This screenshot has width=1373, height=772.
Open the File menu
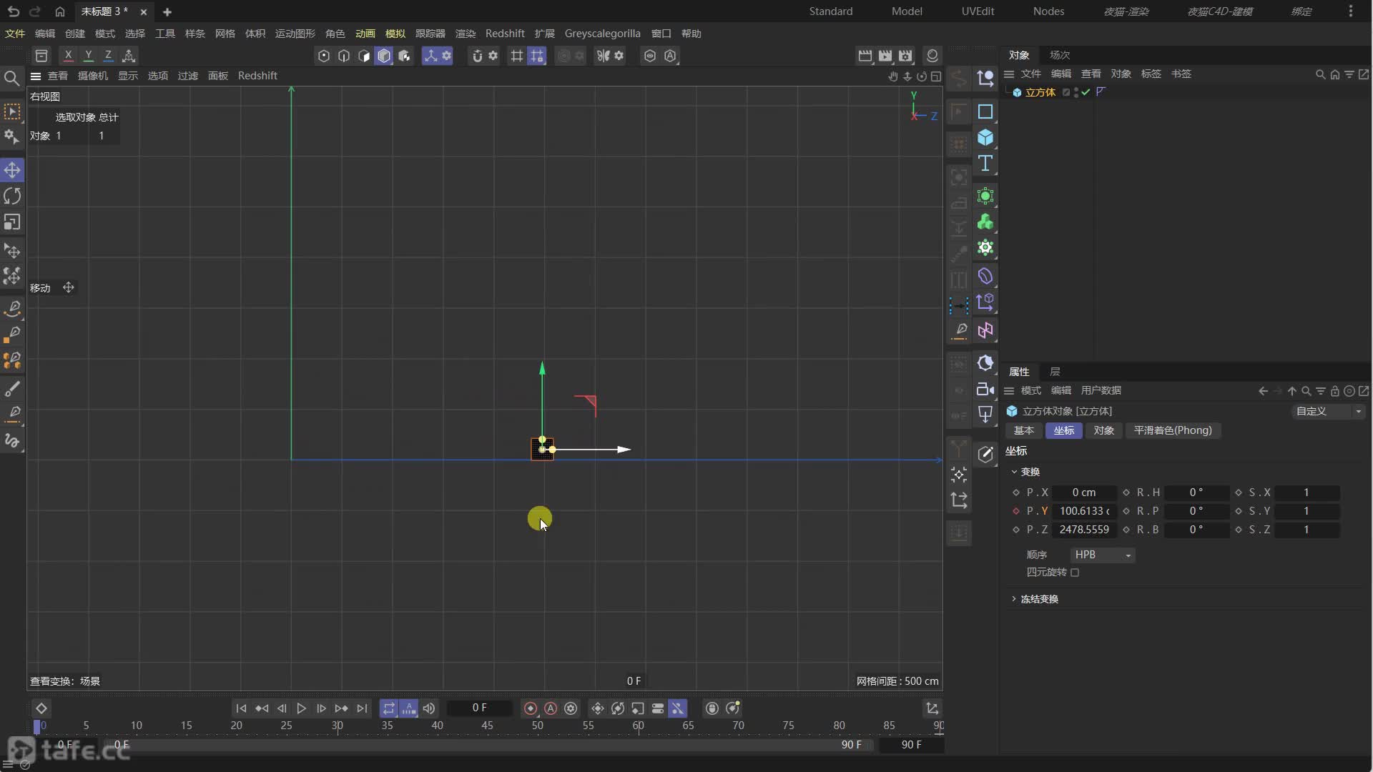[x=15, y=34]
